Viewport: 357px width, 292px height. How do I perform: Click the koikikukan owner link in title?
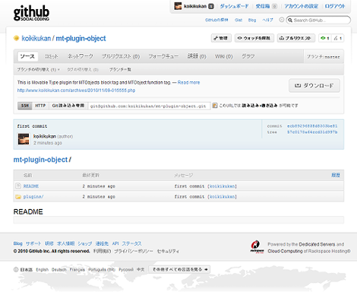(x=36, y=38)
